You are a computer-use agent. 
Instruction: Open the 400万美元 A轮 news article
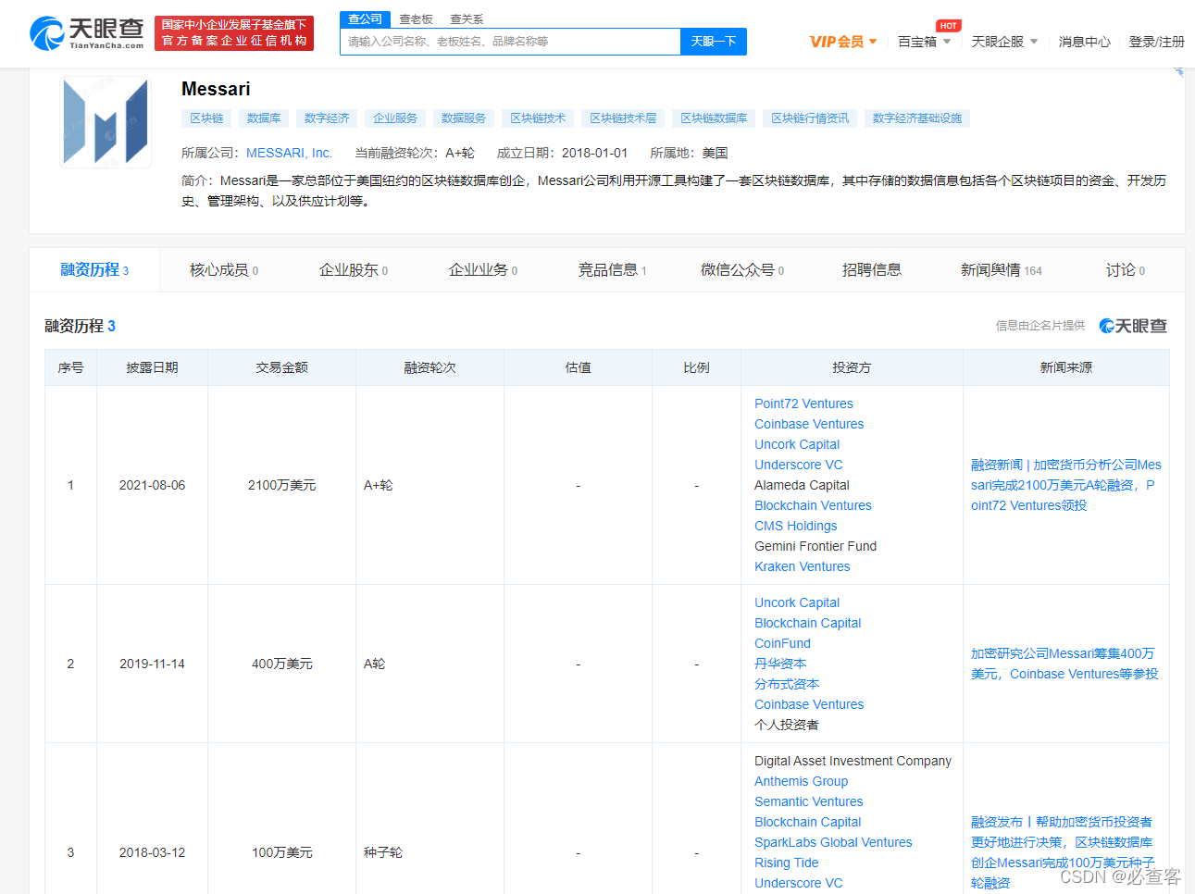coord(1064,664)
